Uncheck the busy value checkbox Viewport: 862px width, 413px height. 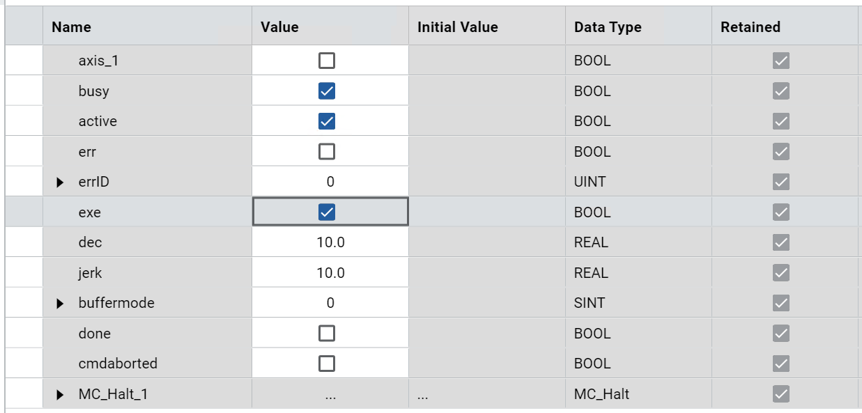pyautogui.click(x=326, y=91)
